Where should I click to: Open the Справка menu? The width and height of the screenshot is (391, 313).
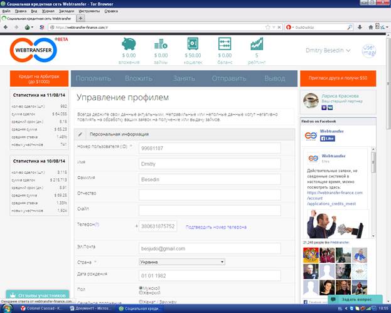click(111, 11)
